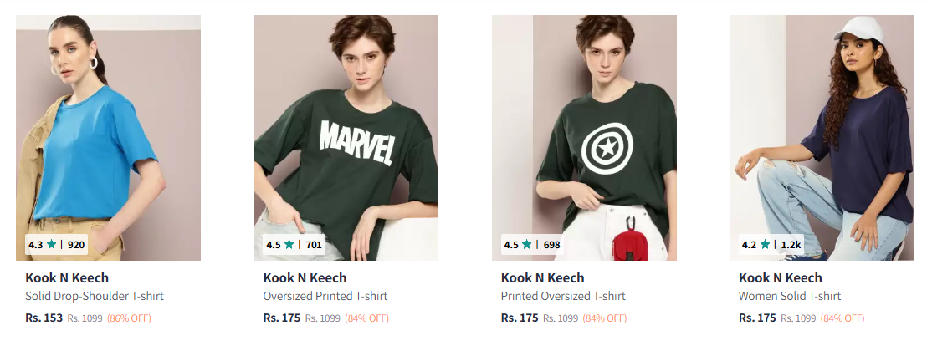Click the star icon on blue T-shirt rating

point(52,245)
